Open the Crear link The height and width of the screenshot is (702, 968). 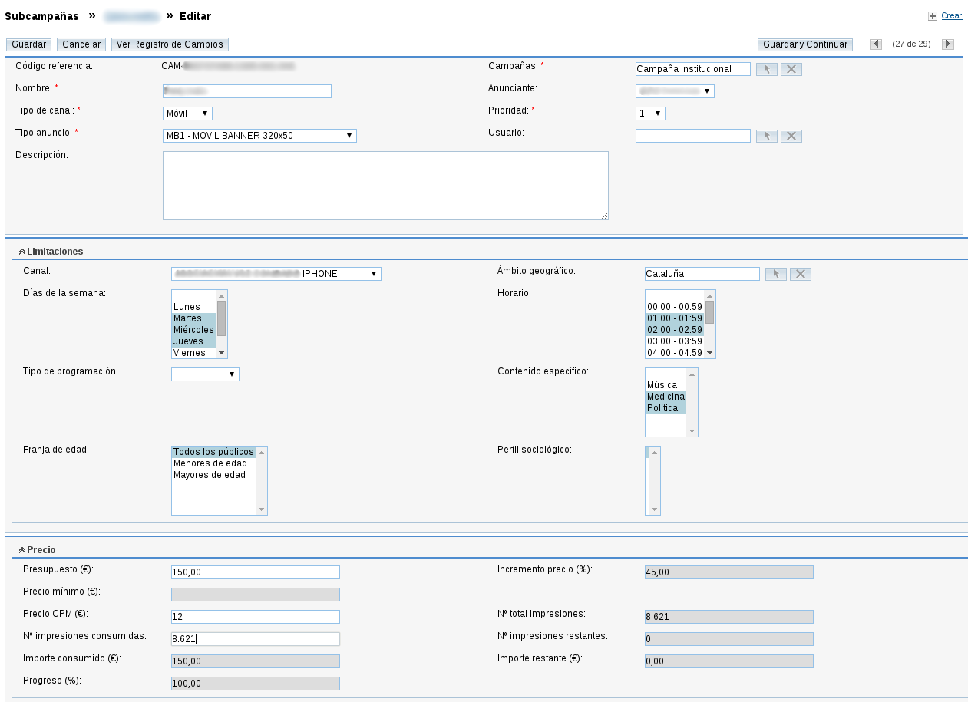[951, 15]
